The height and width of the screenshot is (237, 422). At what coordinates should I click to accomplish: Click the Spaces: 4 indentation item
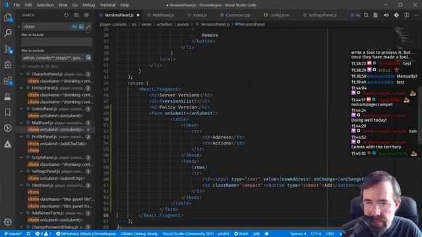pyautogui.click(x=298, y=234)
